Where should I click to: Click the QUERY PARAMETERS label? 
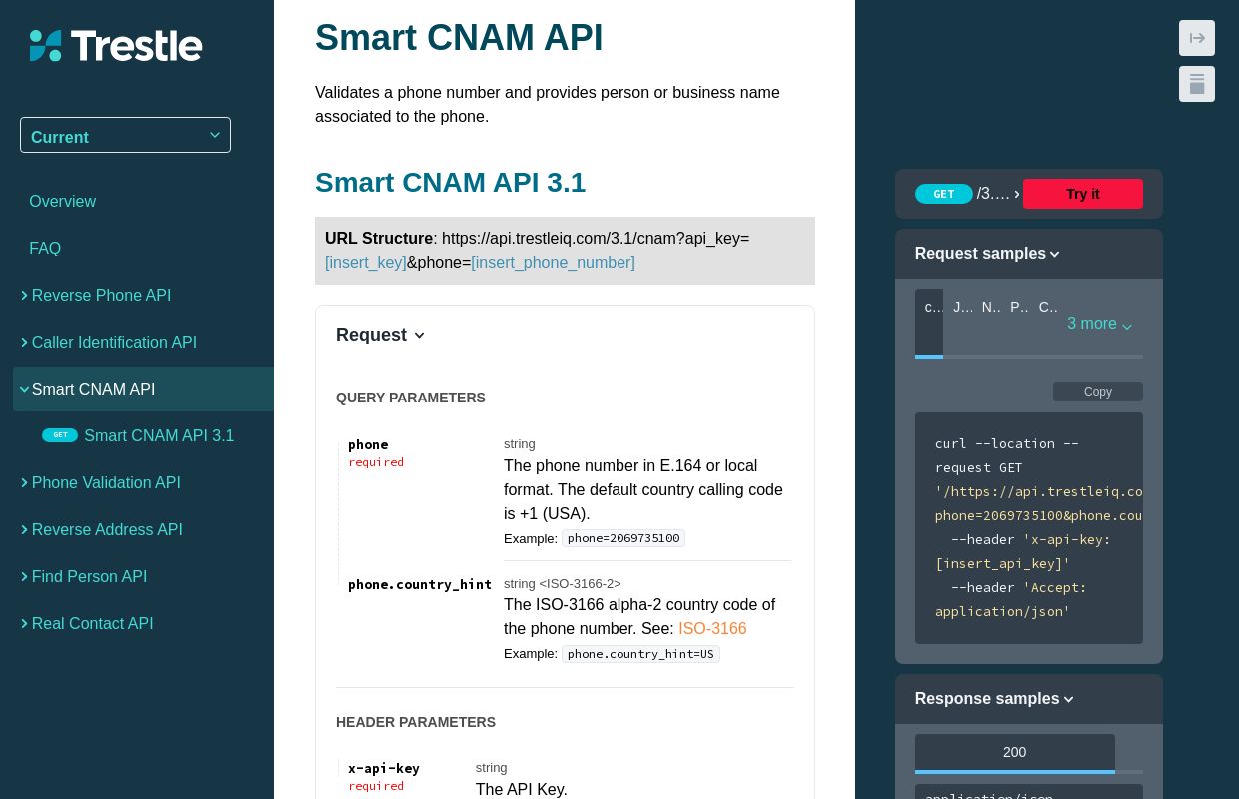(411, 398)
